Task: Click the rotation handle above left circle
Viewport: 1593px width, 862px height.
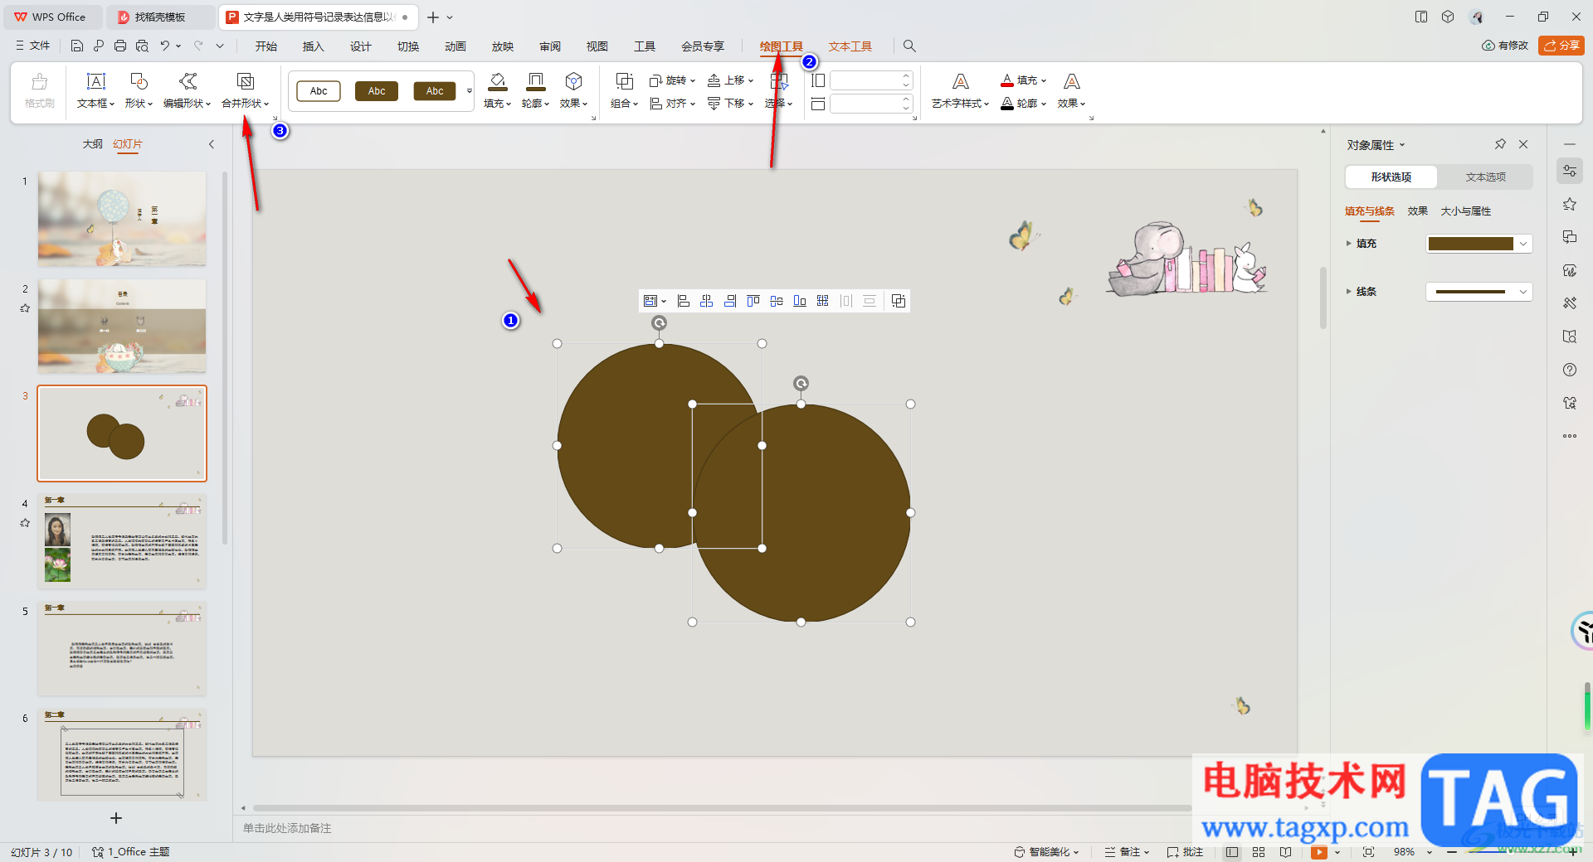Action: (659, 323)
